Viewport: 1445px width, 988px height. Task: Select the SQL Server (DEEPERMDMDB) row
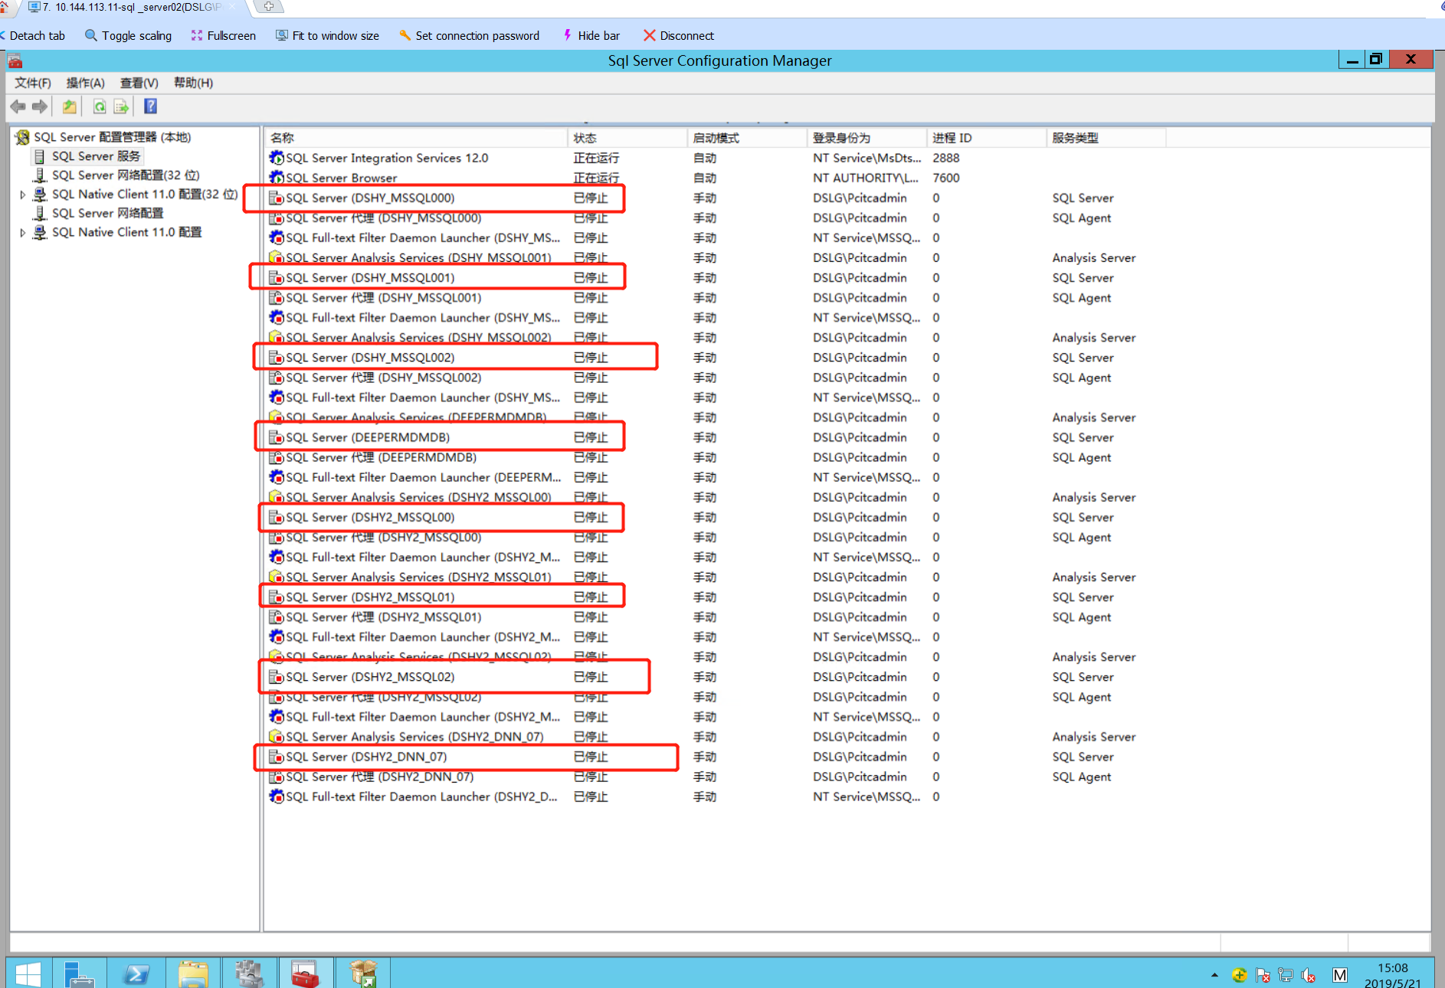point(716,437)
